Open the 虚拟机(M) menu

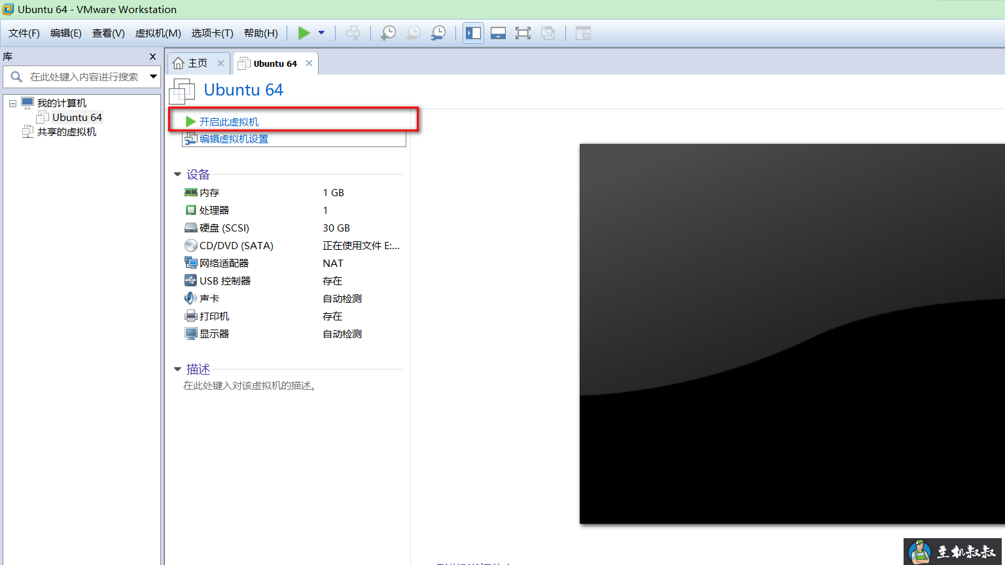click(x=158, y=33)
